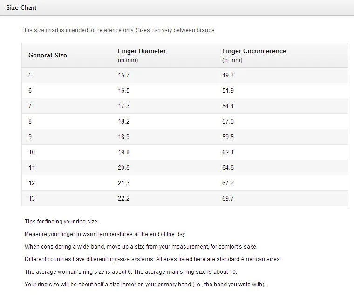This screenshot has width=354, height=306.
Task: Click the Size Chart header title
Action: point(21,7)
